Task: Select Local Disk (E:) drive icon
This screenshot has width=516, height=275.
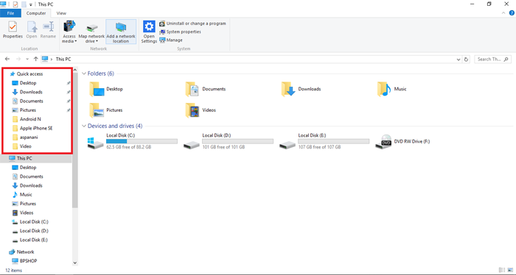Action: 287,144
